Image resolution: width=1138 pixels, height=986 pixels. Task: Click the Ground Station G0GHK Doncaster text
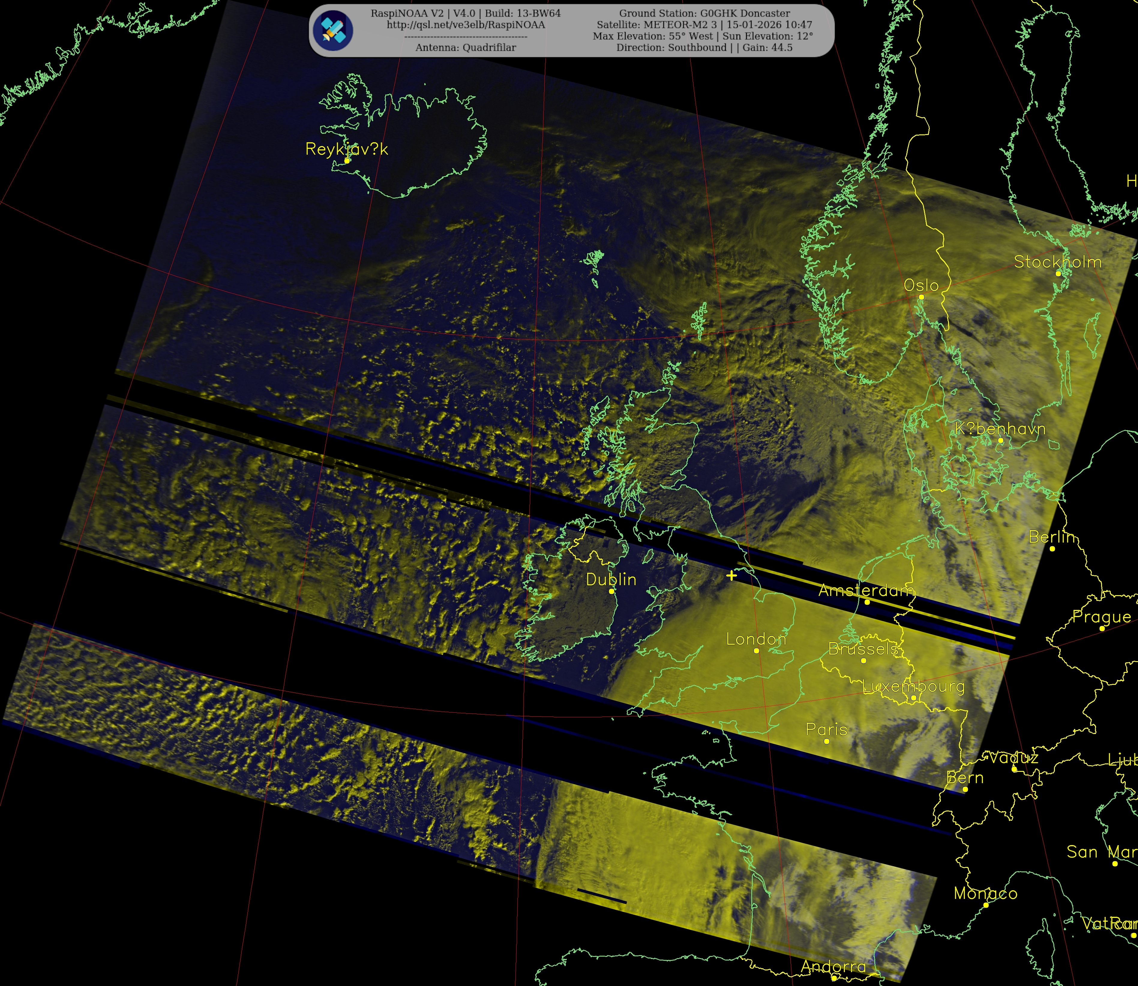click(x=704, y=13)
